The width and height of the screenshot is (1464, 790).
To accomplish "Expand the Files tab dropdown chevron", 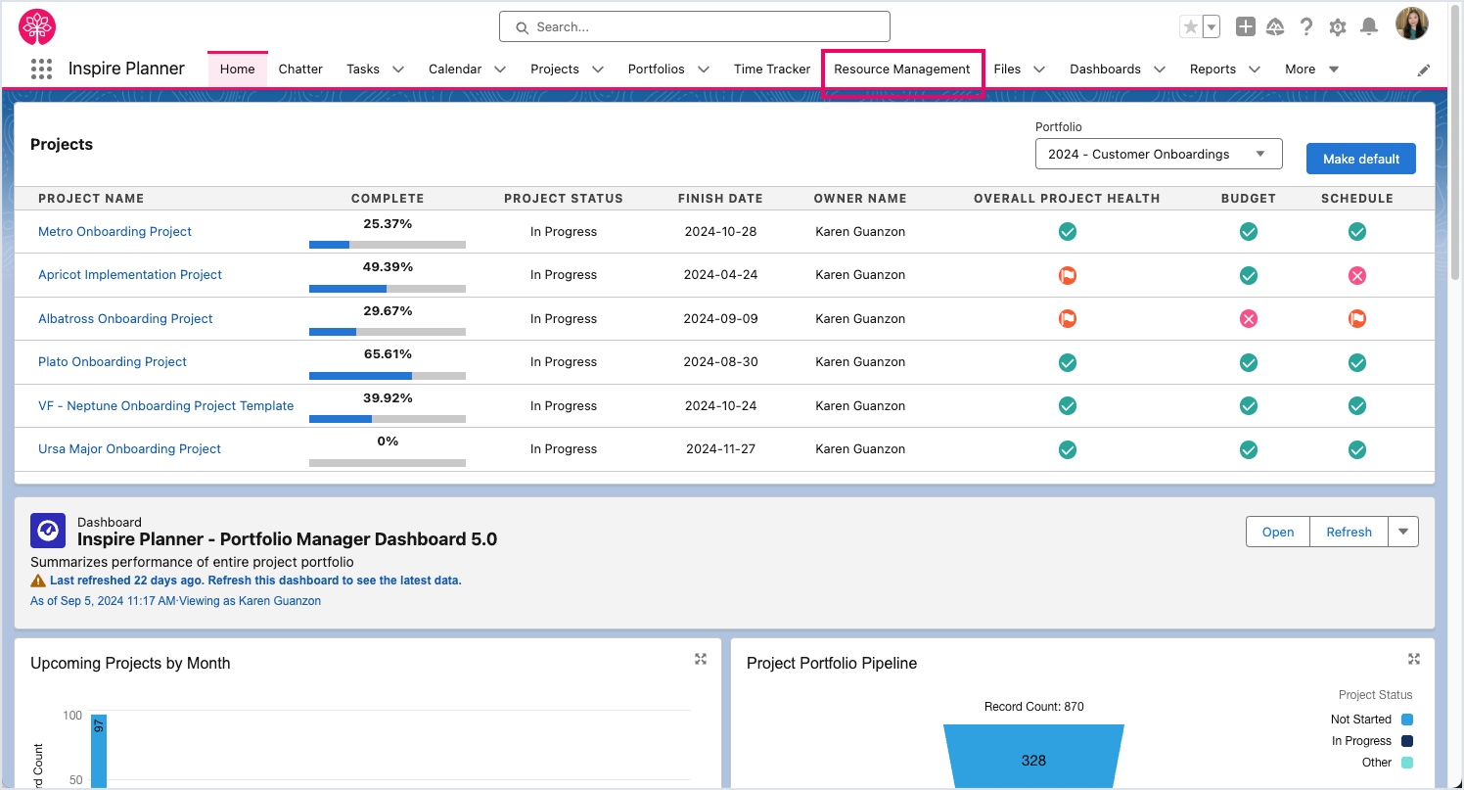I will point(1039,70).
